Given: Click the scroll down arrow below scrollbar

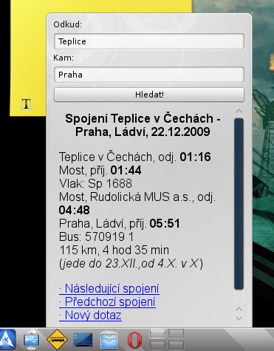Looking at the screenshot, I should click(x=239, y=318).
